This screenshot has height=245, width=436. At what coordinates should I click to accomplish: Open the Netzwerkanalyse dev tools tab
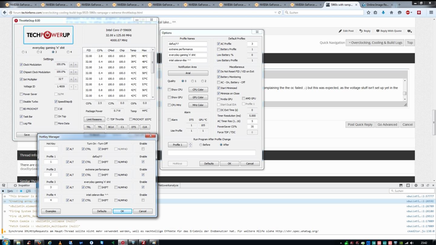[x=168, y=185]
